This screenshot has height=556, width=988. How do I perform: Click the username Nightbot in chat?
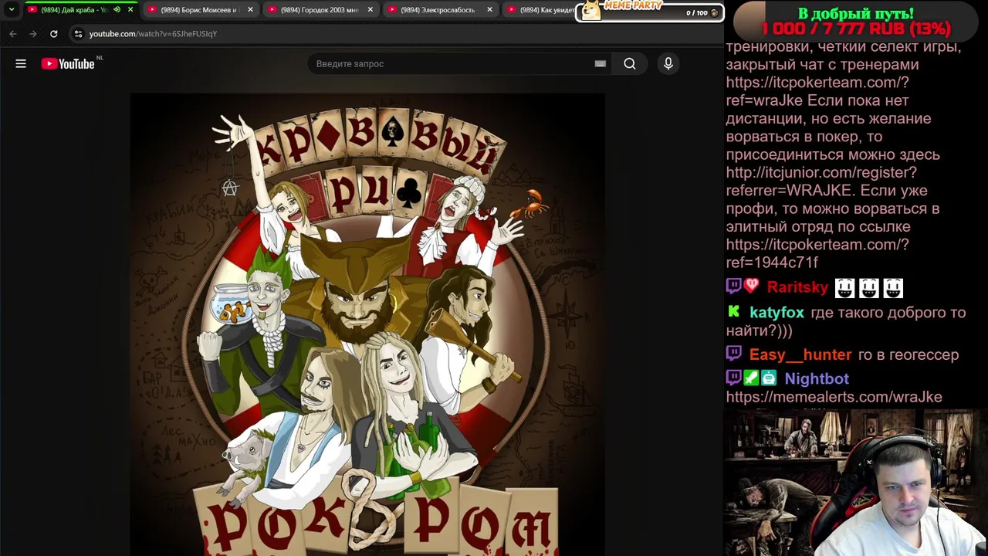[x=817, y=378]
